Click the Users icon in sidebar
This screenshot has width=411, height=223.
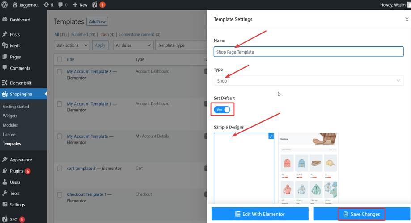click(x=5, y=182)
